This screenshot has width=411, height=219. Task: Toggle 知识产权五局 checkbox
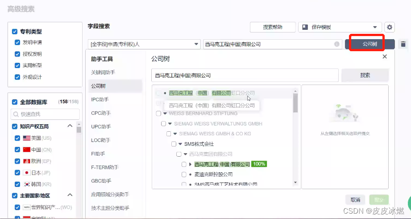pos(15,126)
